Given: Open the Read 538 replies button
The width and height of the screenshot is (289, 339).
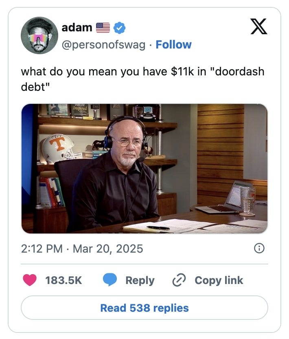Looking at the screenshot, I should click(144, 308).
